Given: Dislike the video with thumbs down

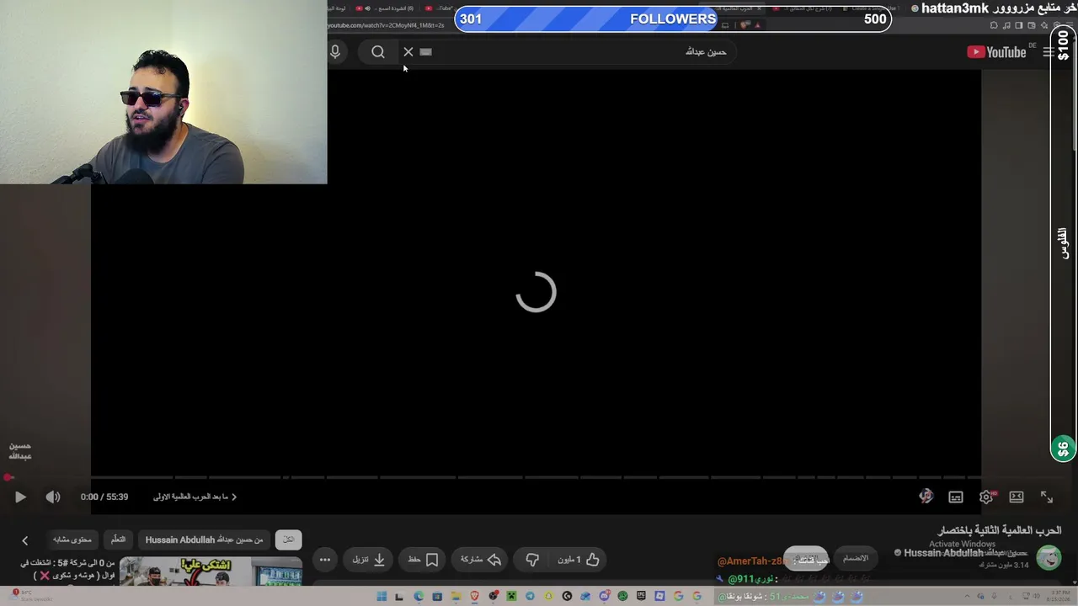Looking at the screenshot, I should click(532, 560).
